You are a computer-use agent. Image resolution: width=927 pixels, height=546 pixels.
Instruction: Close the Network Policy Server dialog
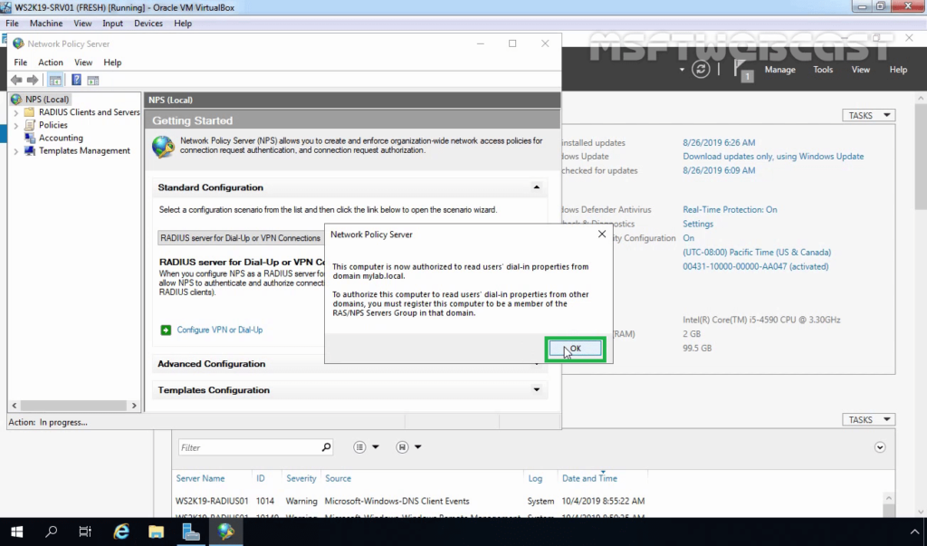(x=602, y=235)
